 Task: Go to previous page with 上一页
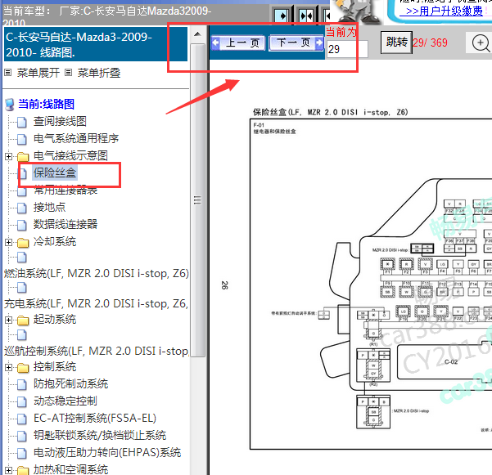click(x=238, y=43)
